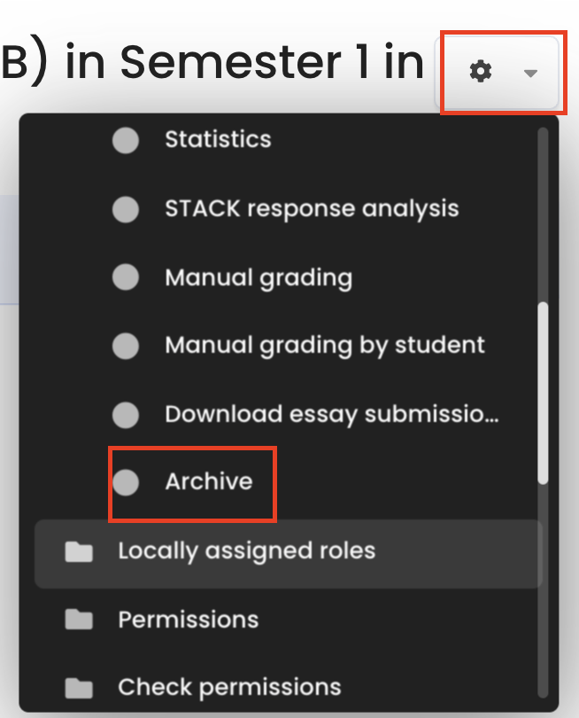The width and height of the screenshot is (579, 718).
Task: Click the bullet icon beside Manual grading
Action: (x=126, y=277)
